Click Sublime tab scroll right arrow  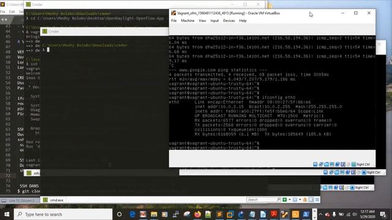(6, 20)
